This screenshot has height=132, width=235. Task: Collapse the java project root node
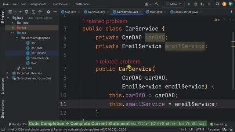click(x=8, y=18)
